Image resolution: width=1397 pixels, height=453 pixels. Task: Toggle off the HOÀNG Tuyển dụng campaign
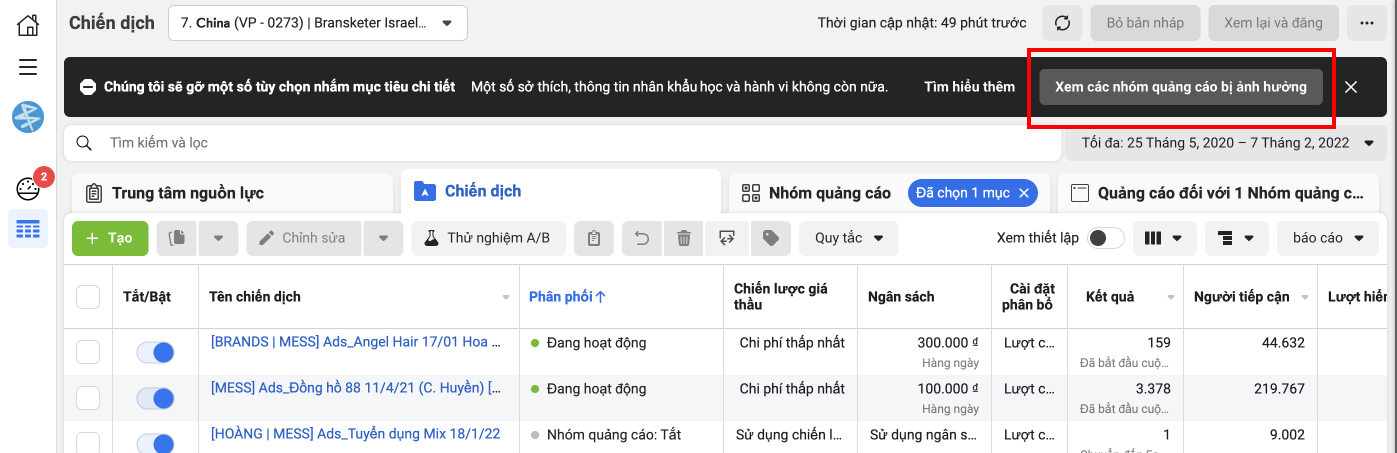pos(155,443)
